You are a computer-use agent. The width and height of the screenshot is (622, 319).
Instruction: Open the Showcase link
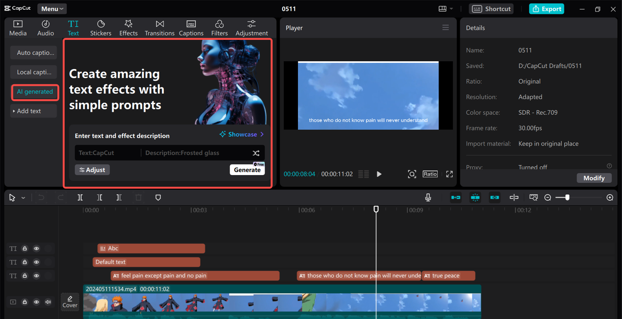[x=242, y=134]
